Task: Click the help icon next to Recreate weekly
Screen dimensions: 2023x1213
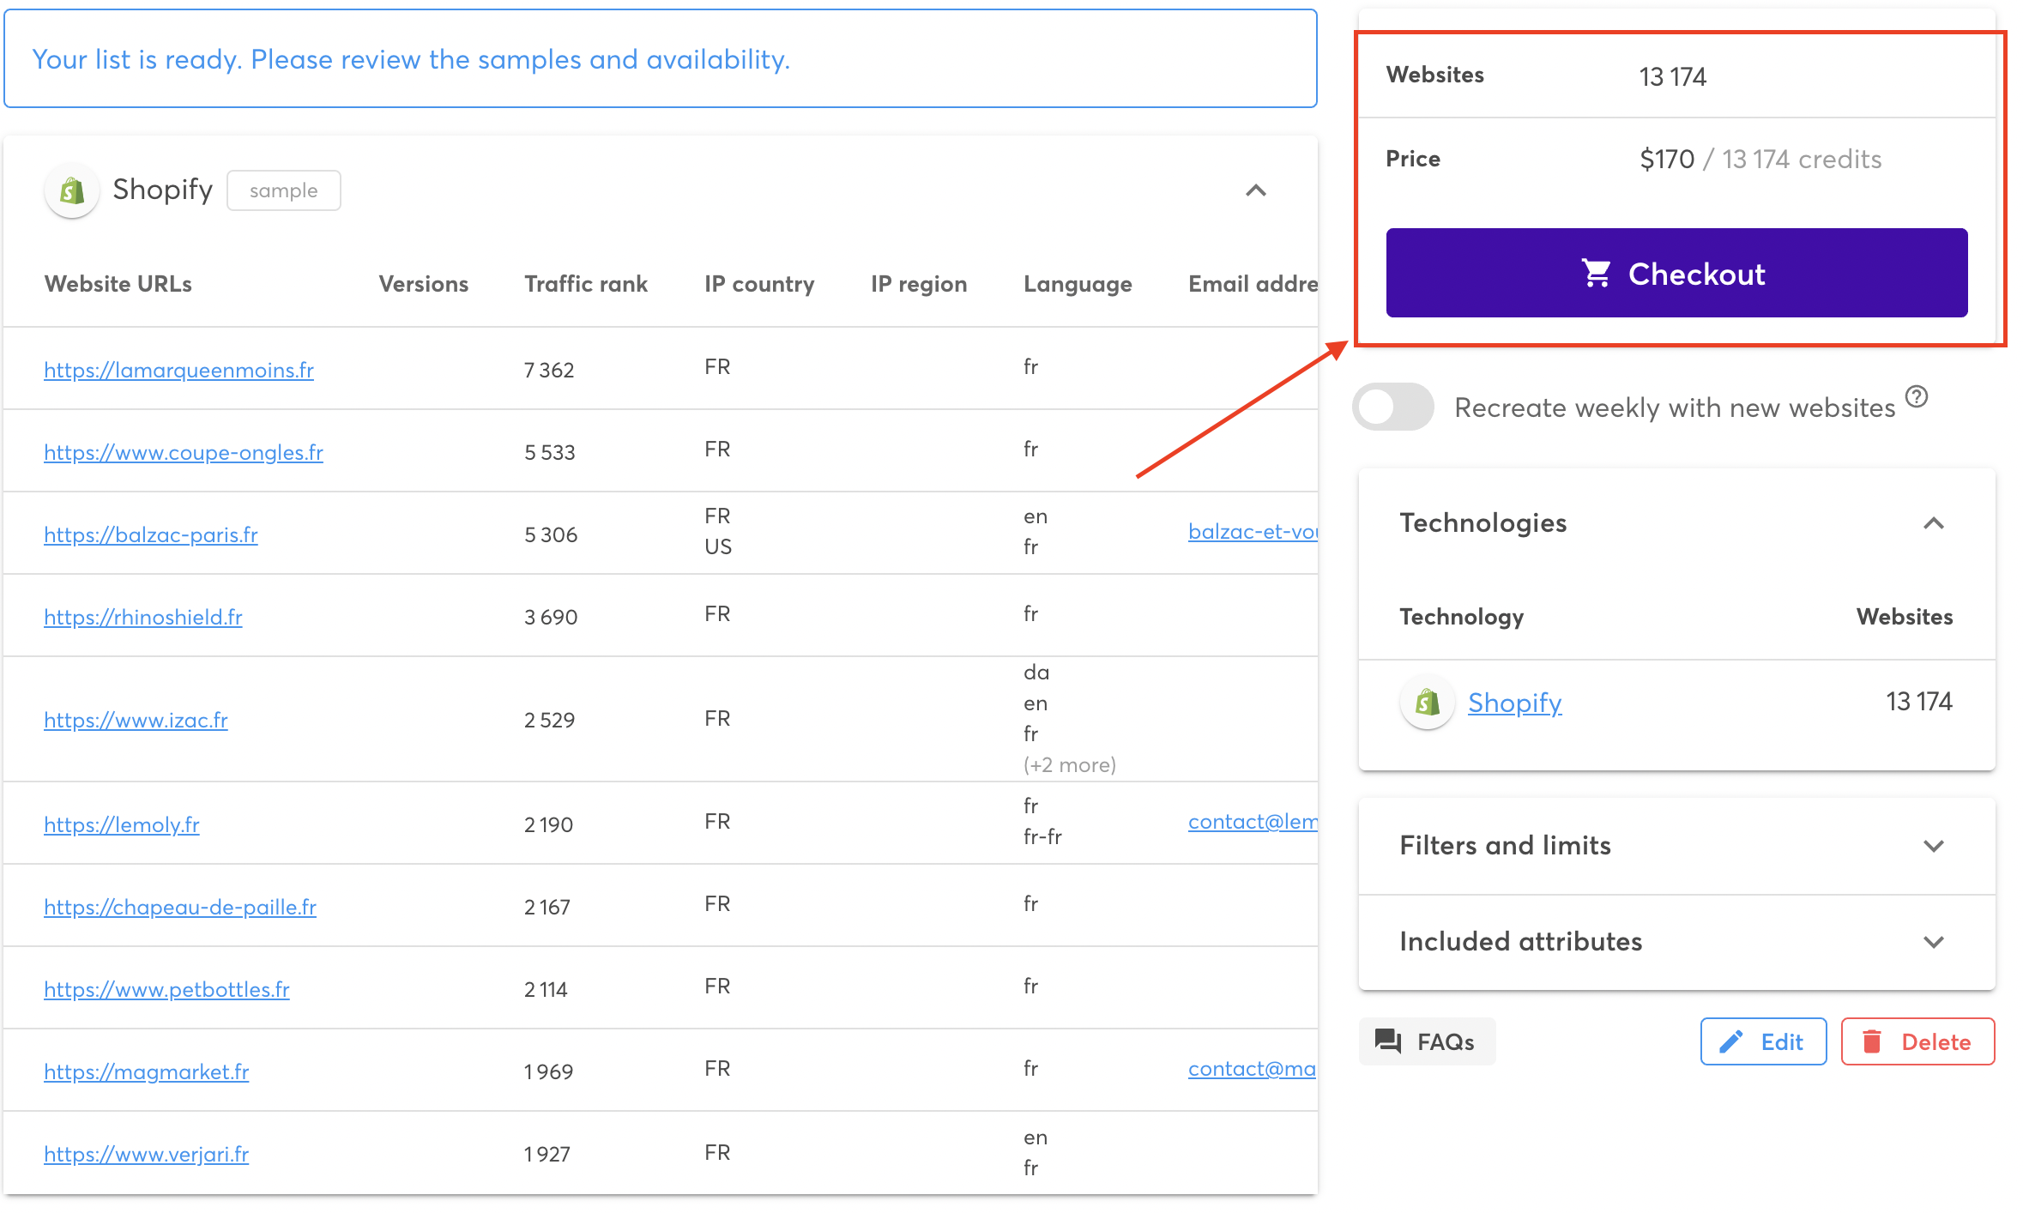Action: 1917,397
